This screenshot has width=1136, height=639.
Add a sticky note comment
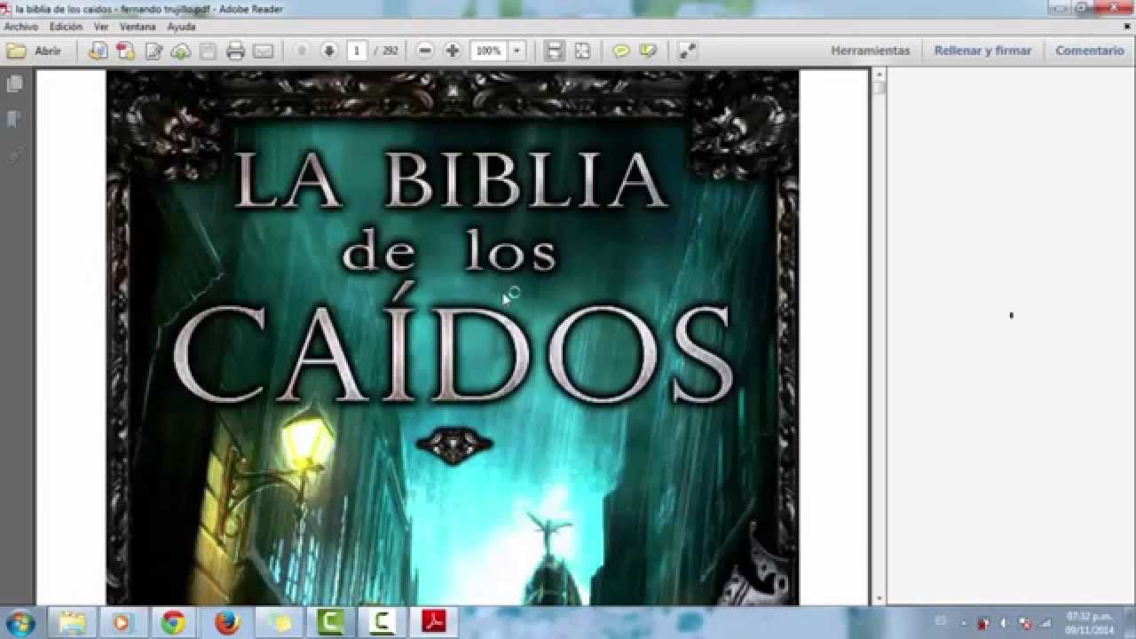(x=621, y=51)
